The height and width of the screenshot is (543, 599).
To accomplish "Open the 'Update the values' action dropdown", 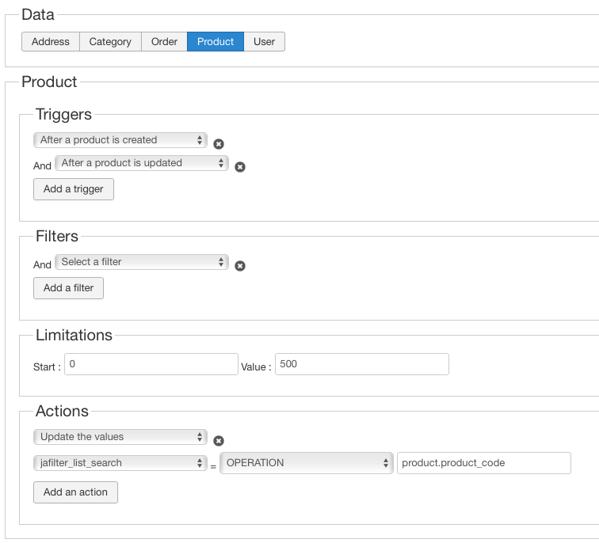I will pyautogui.click(x=120, y=437).
